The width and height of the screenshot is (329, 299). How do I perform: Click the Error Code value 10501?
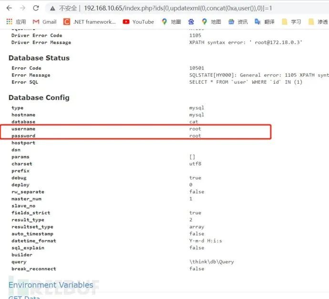[x=196, y=68]
